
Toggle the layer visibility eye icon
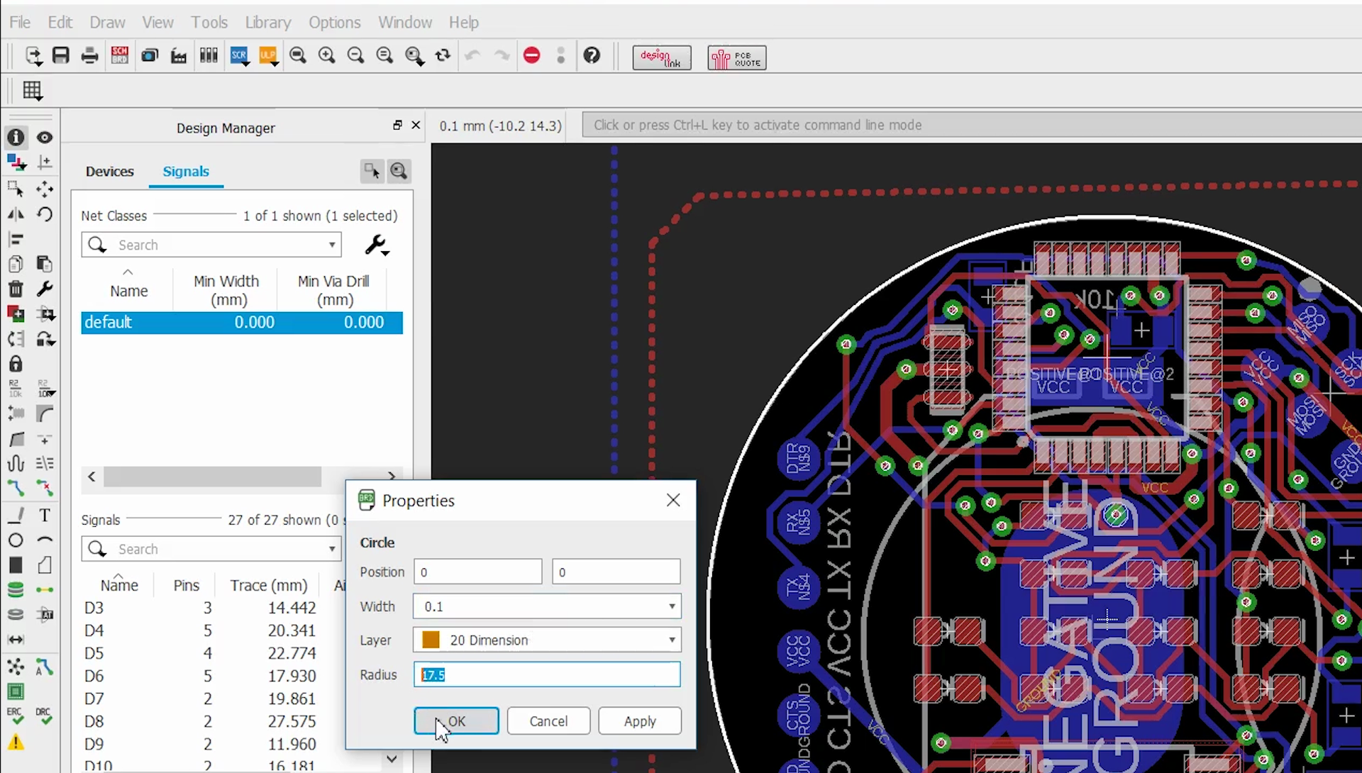(45, 137)
